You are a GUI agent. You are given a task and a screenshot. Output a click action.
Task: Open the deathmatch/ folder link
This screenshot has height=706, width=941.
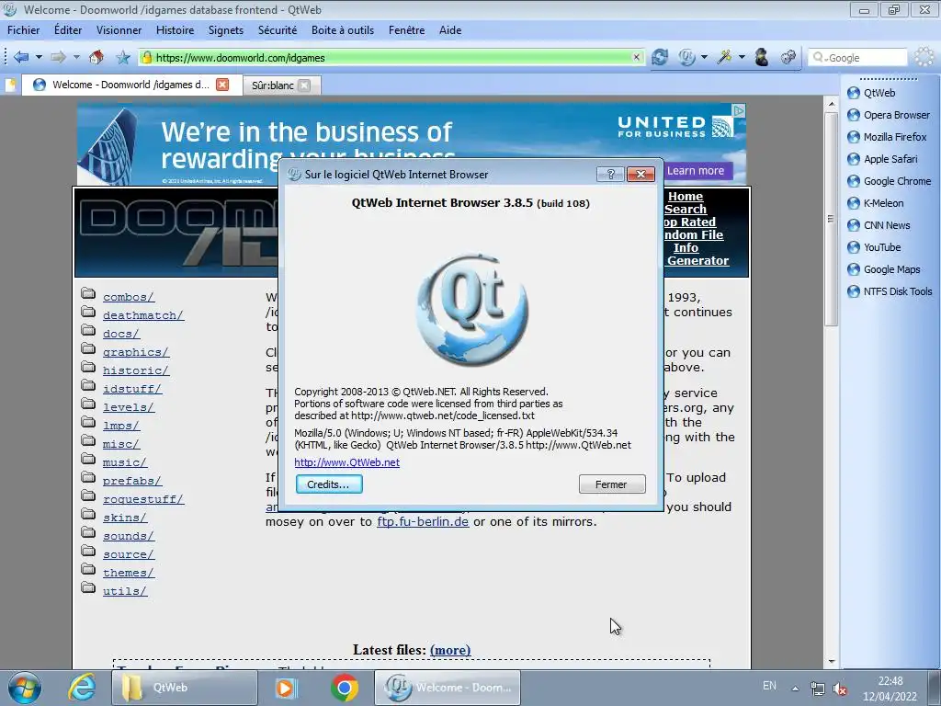tap(142, 315)
